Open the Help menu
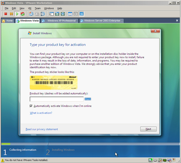 59,8
